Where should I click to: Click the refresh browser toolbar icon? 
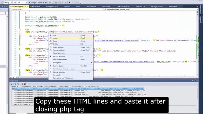pyautogui.click(x=46, y=3)
